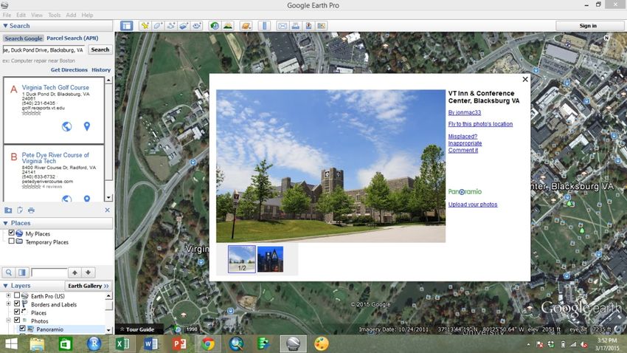
Task: Open the search History link
Action: (101, 69)
